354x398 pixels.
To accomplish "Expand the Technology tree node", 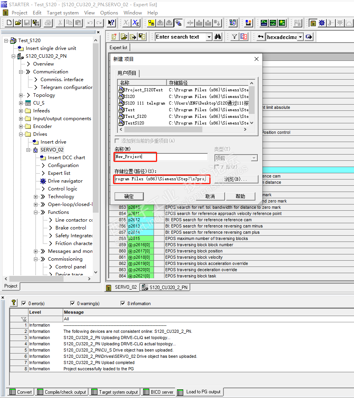I will [x=36, y=197].
